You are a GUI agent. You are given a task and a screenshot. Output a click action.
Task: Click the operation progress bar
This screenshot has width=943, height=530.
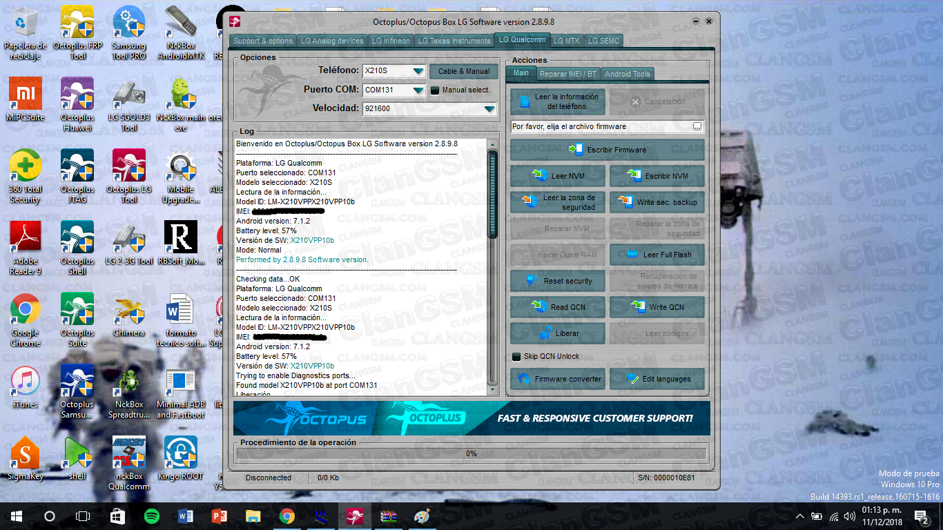pos(471,454)
